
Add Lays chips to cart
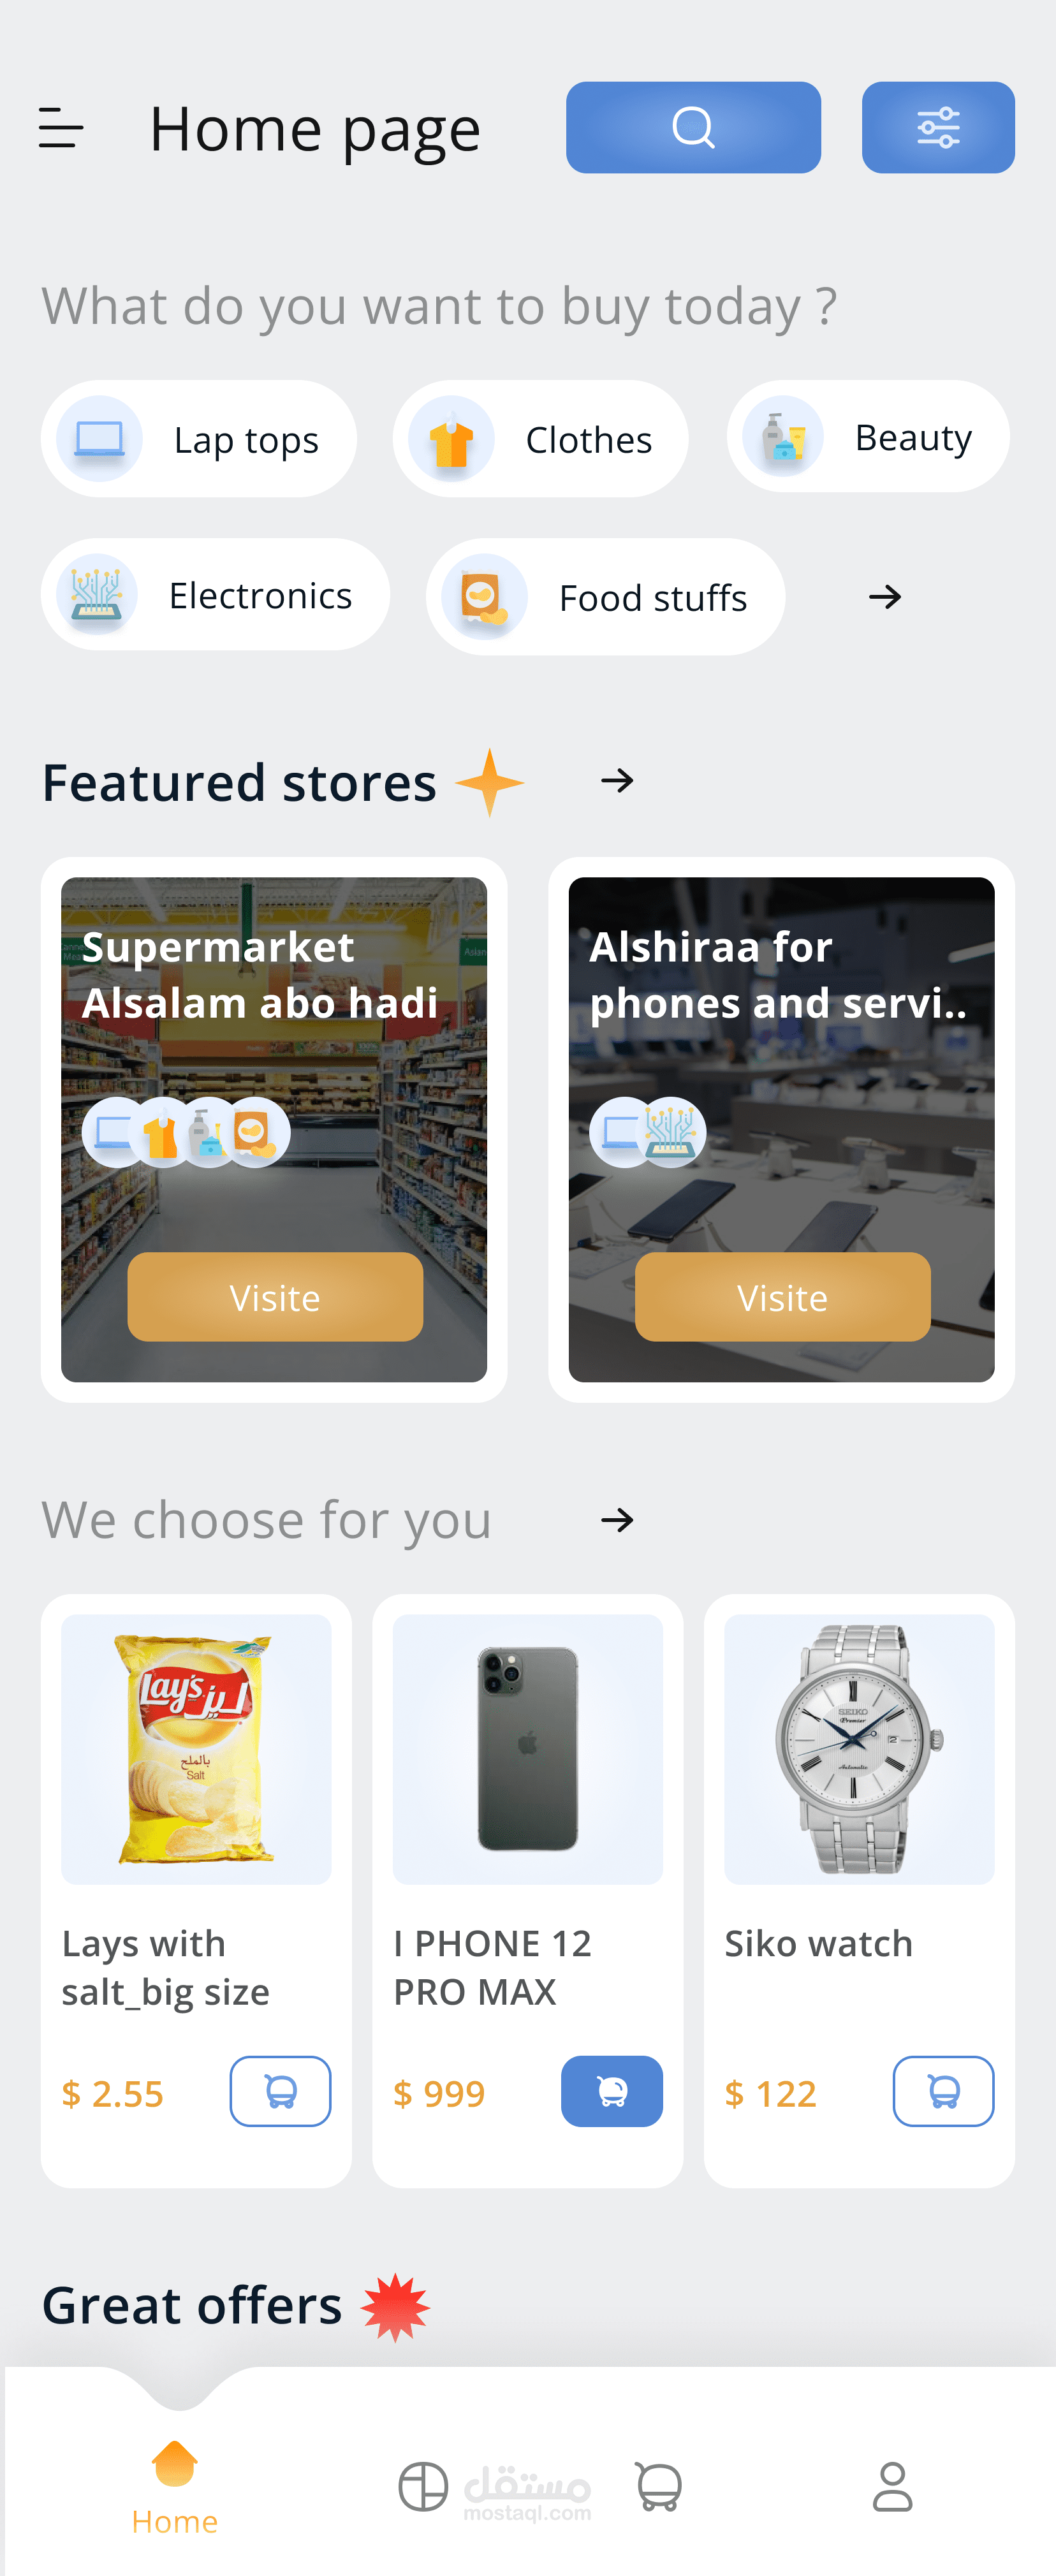[280, 2091]
